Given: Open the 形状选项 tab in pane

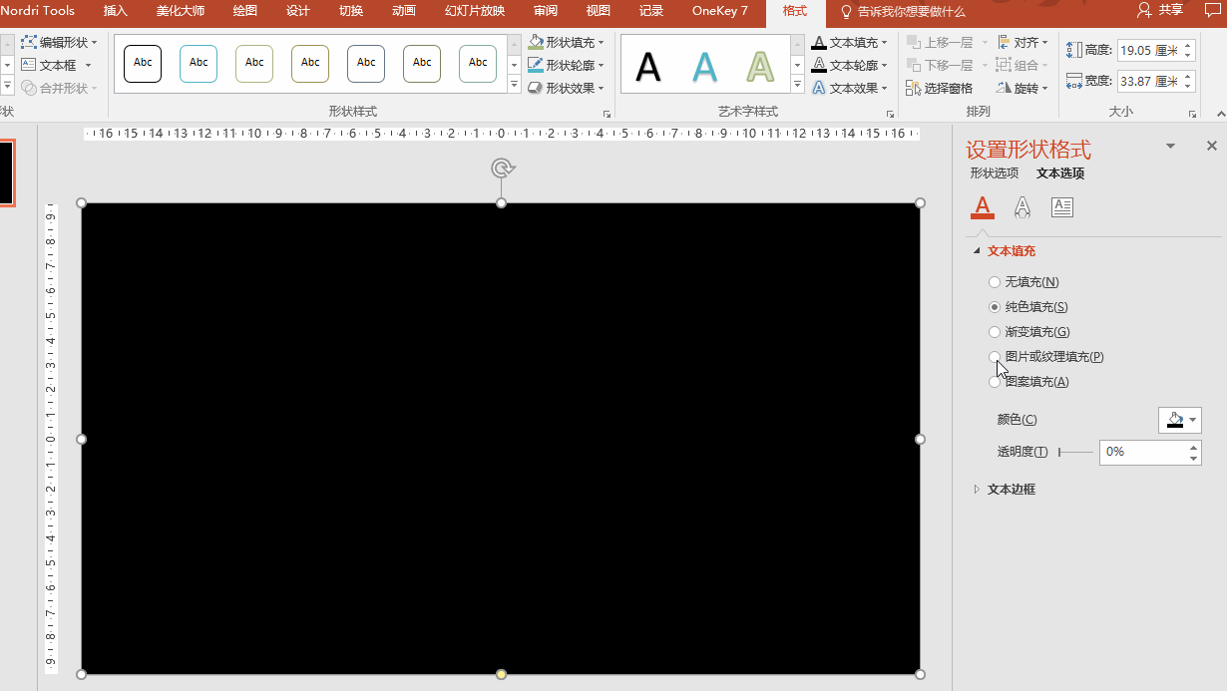Looking at the screenshot, I should click(x=994, y=173).
